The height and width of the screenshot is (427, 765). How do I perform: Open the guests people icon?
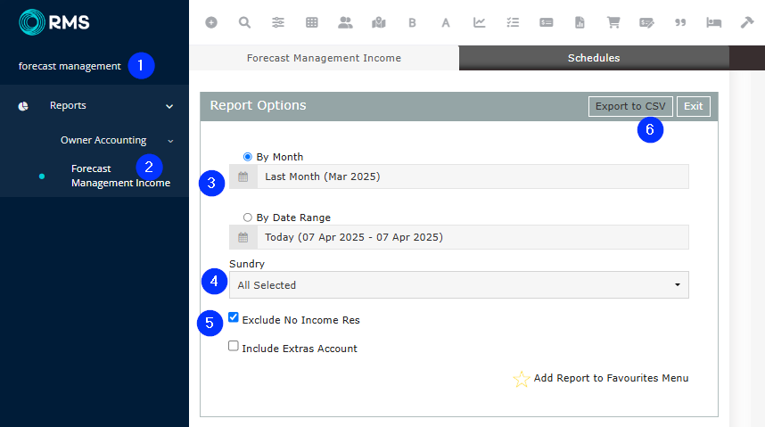tap(345, 22)
